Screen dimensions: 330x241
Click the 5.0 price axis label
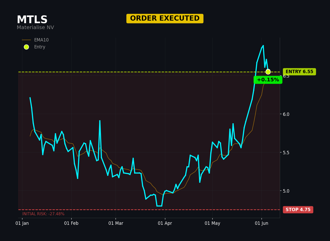pyautogui.click(x=286, y=191)
